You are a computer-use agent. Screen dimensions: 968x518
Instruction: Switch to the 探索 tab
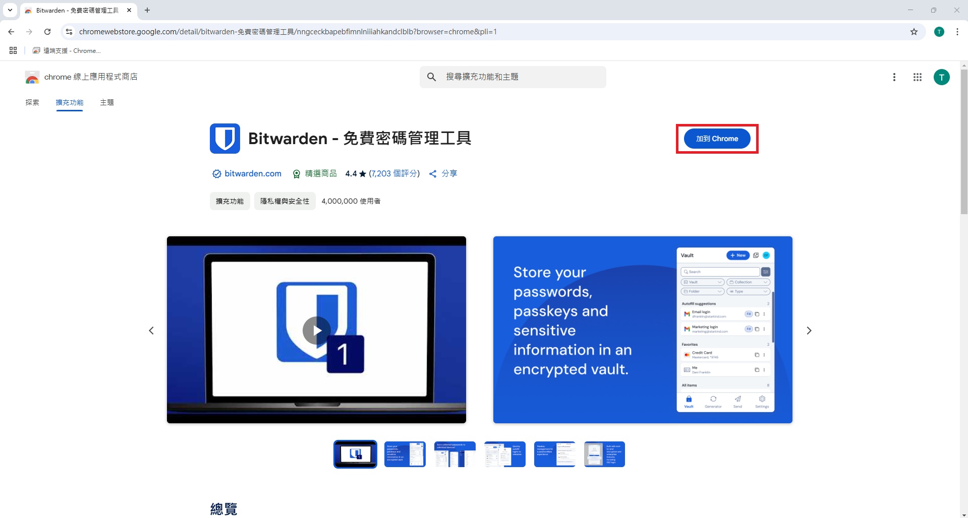[x=32, y=102]
